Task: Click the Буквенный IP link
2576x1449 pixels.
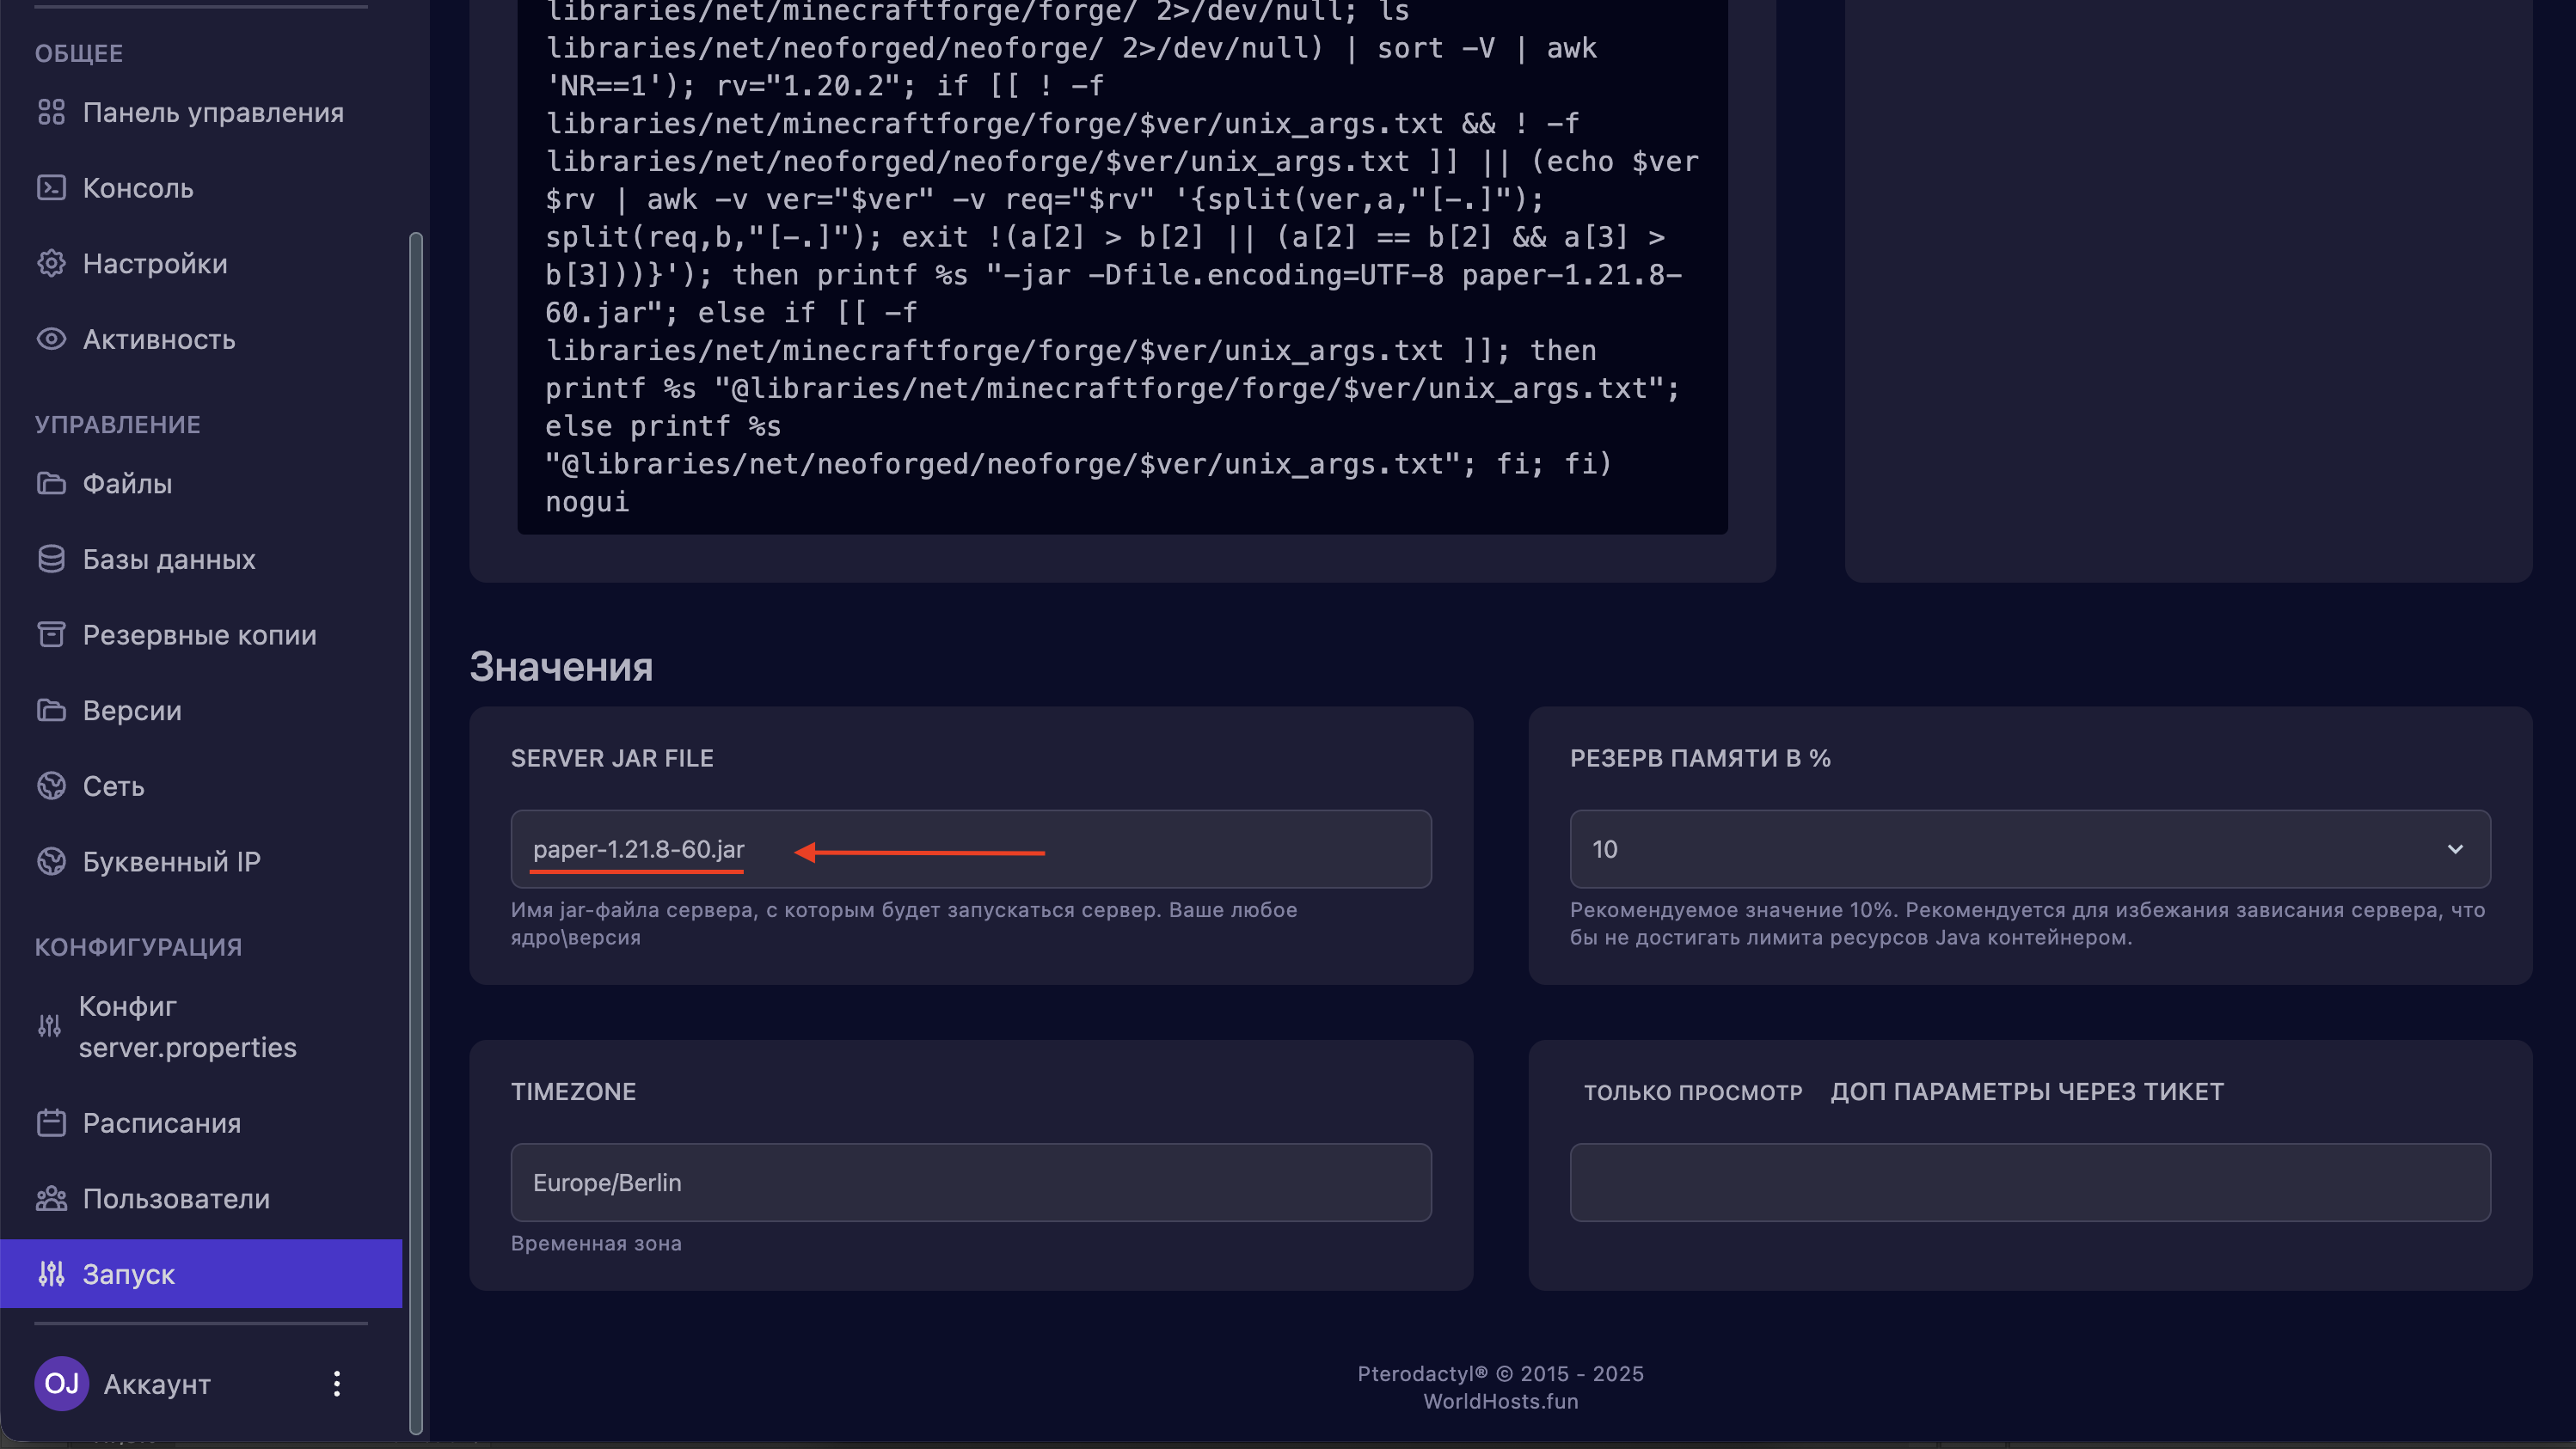Action: (x=171, y=861)
